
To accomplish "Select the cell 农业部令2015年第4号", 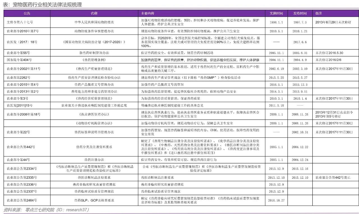I will click(23, 84).
